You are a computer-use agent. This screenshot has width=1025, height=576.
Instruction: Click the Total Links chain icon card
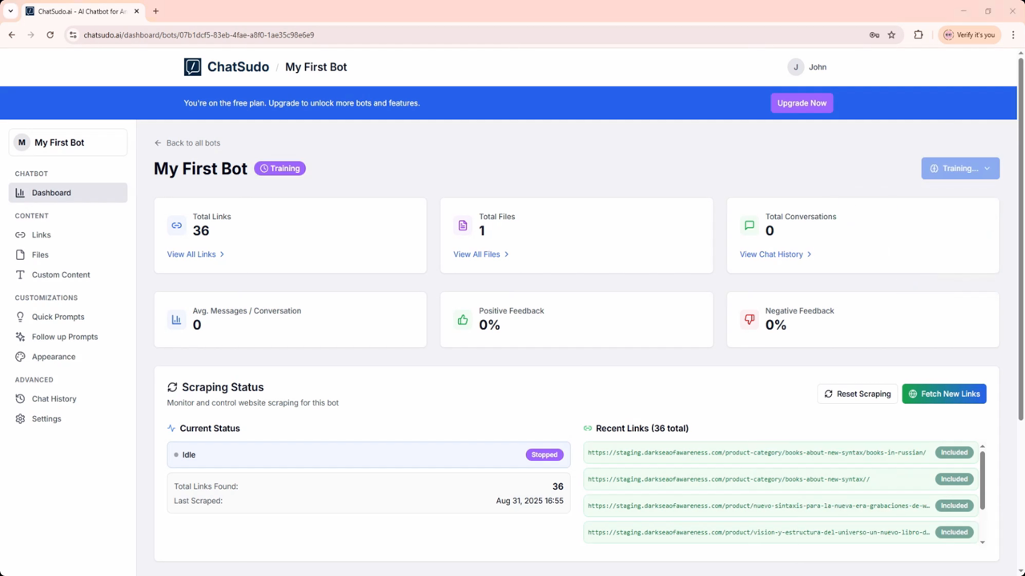point(176,226)
